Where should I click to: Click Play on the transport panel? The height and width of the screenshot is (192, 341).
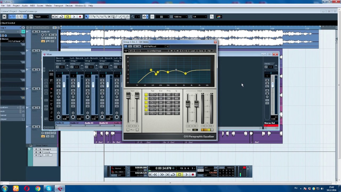coord(186,174)
